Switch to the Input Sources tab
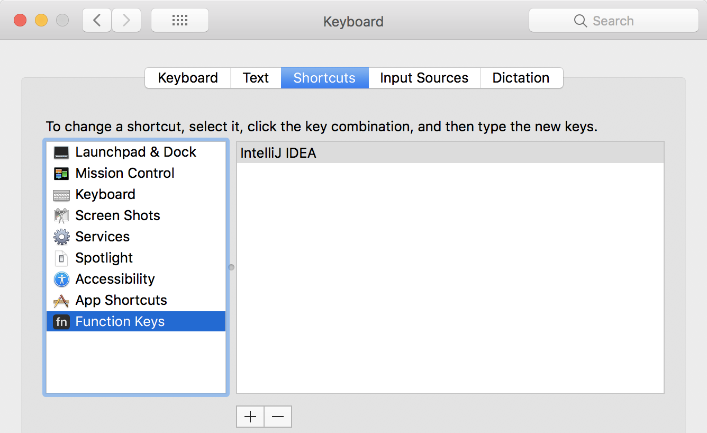The width and height of the screenshot is (707, 433). point(424,78)
